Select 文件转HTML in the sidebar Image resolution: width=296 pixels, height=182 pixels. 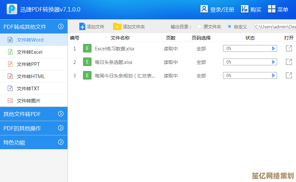click(x=34, y=76)
